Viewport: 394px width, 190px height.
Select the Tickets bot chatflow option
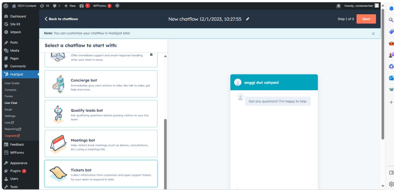tap(101, 174)
